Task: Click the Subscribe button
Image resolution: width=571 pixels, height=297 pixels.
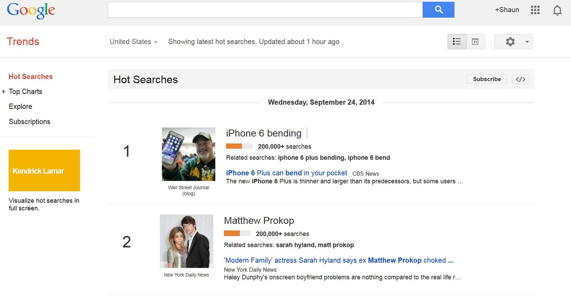Action: coord(487,79)
